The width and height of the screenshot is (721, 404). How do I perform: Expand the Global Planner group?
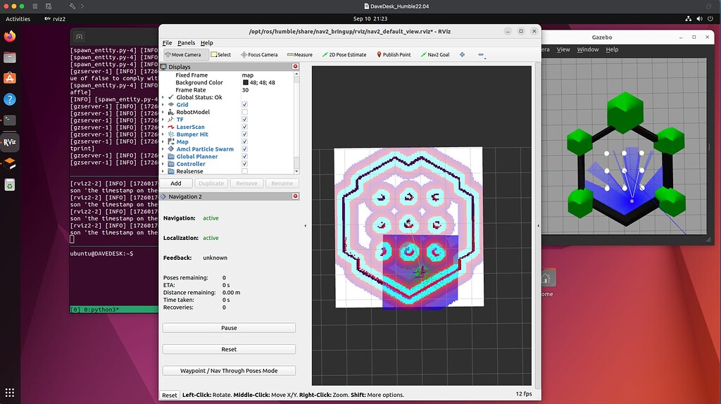point(163,156)
